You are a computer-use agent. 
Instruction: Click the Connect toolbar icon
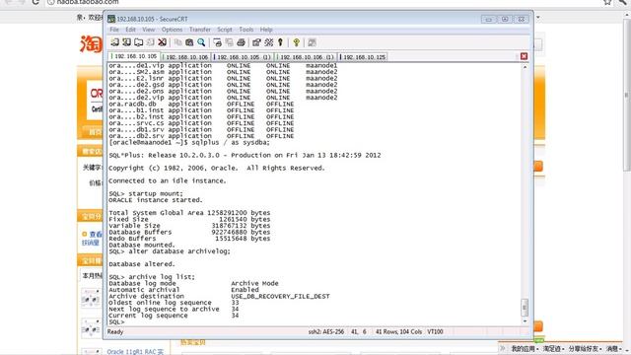click(x=114, y=42)
